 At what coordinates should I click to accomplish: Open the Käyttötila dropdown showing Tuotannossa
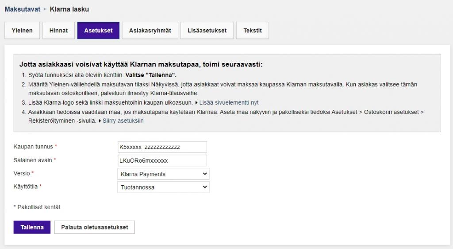(x=163, y=187)
